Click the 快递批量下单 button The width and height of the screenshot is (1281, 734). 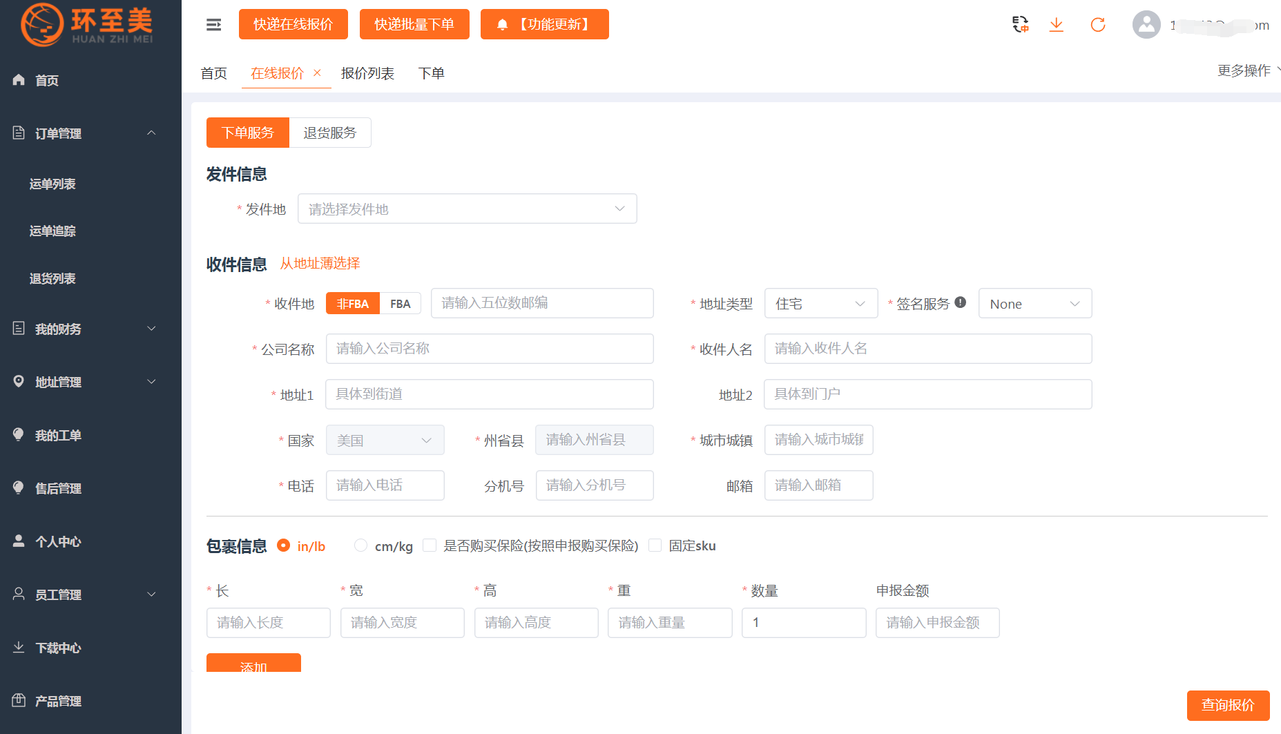coord(414,24)
